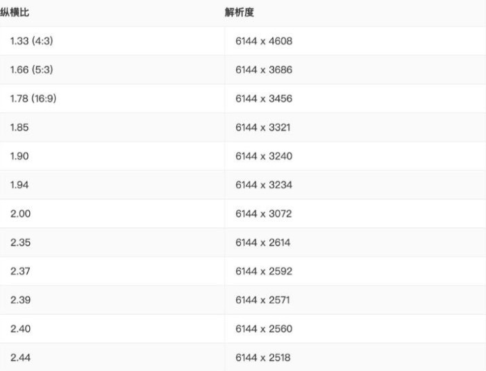This screenshot has height=371, width=486.
Task: Select the 6144 x 2518 resolution value
Action: pos(263,357)
